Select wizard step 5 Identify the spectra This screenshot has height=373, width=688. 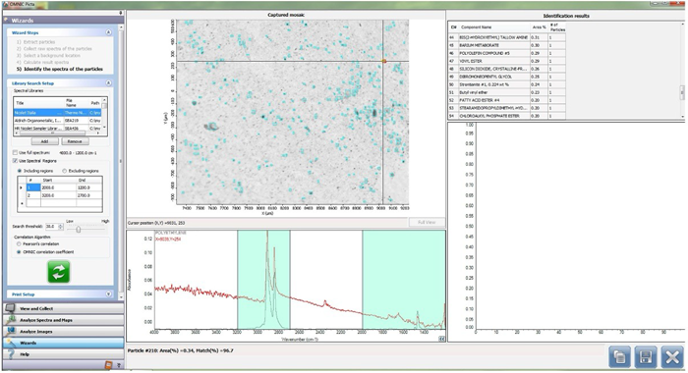pos(60,69)
